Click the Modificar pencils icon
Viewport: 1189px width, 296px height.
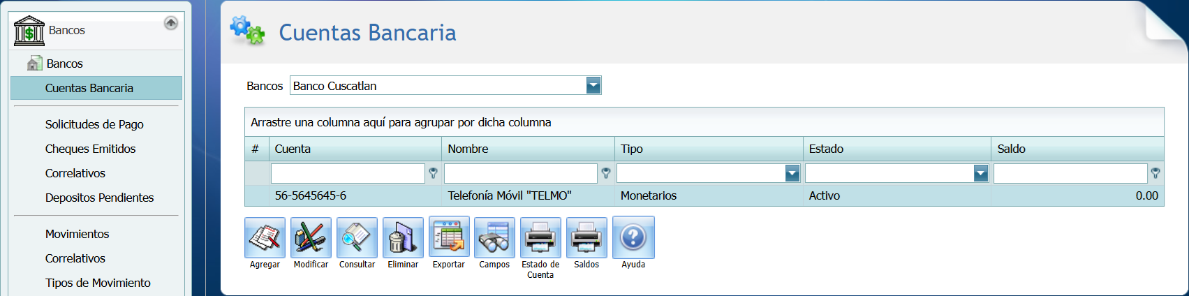click(311, 237)
